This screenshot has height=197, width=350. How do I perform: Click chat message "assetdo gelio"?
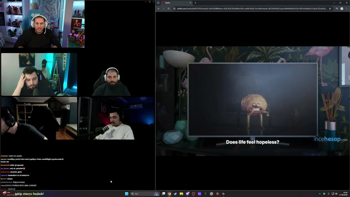point(16,172)
